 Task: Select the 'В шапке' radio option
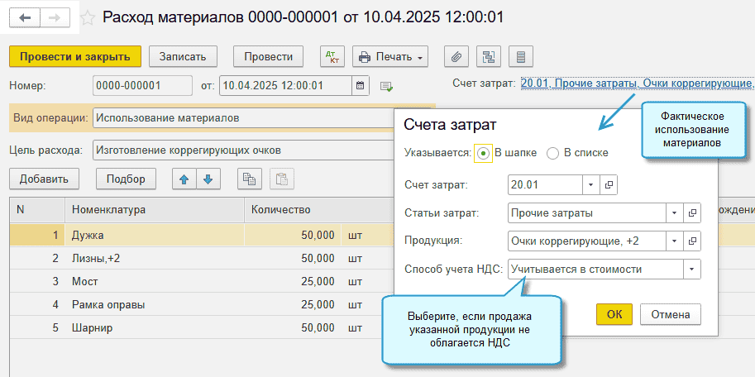tap(484, 153)
